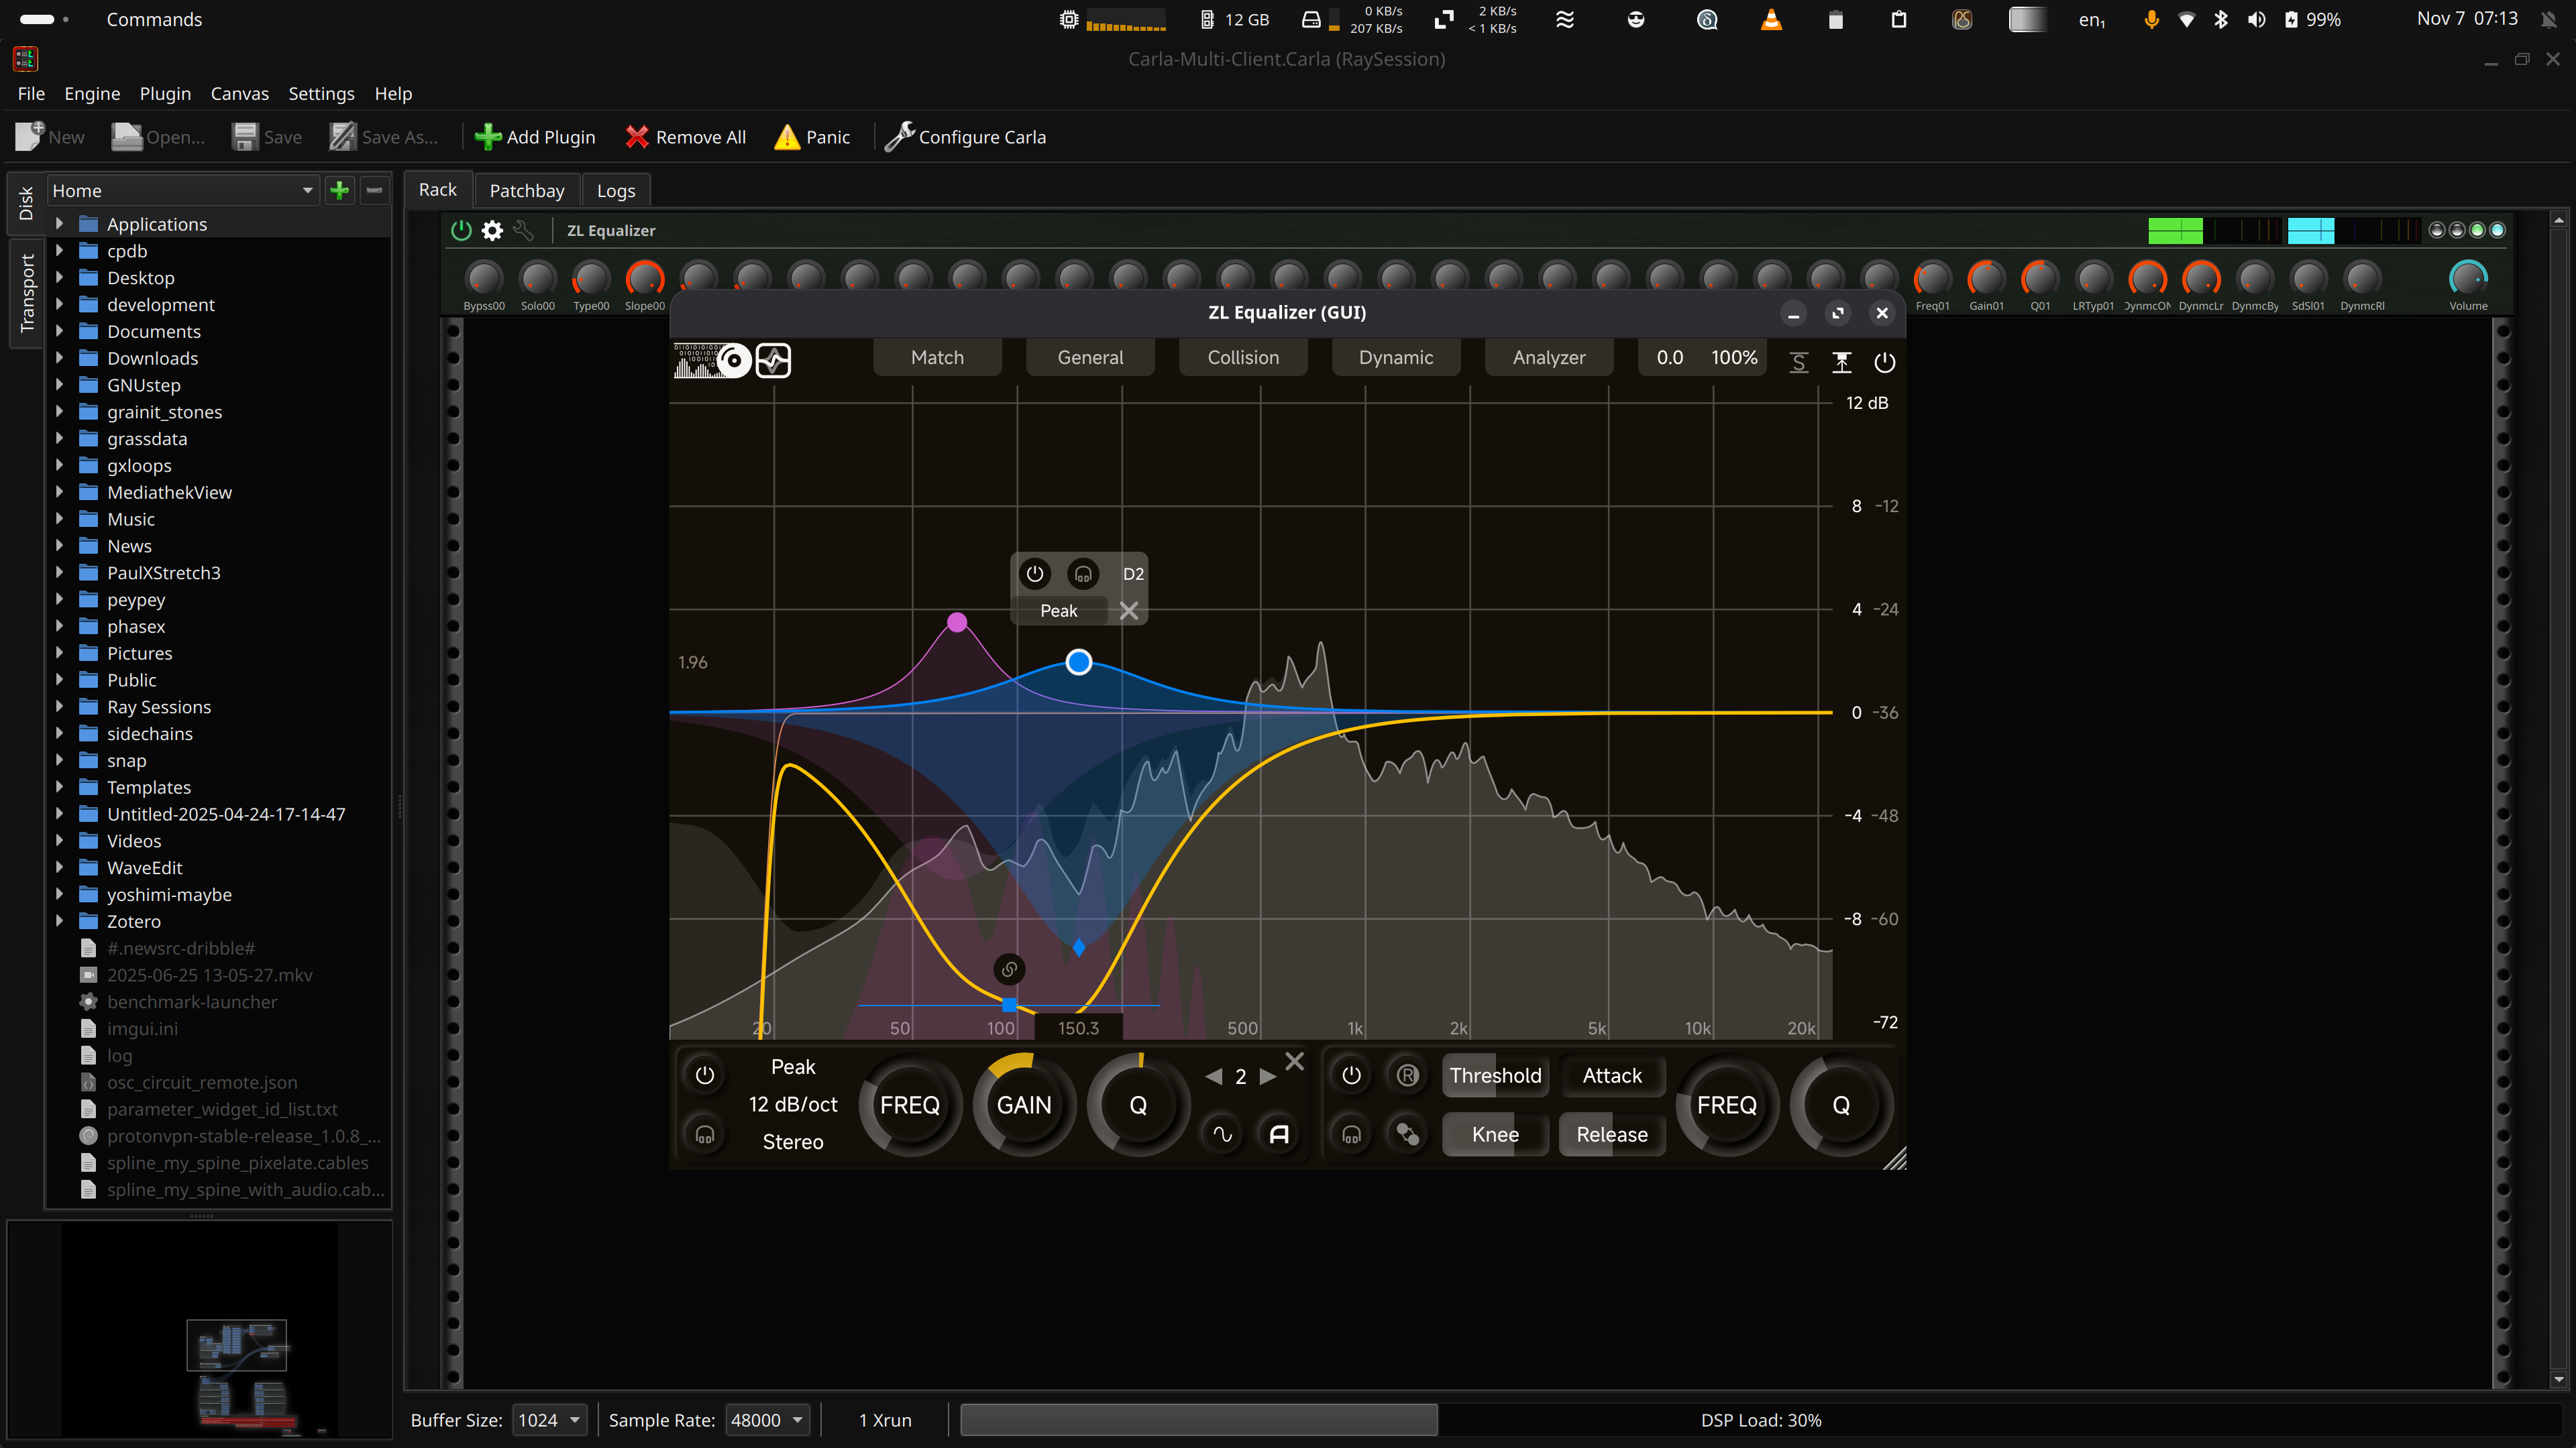Click the headphone solo icon in band popup
Viewport: 2576px width, 1448px height.
(1083, 574)
